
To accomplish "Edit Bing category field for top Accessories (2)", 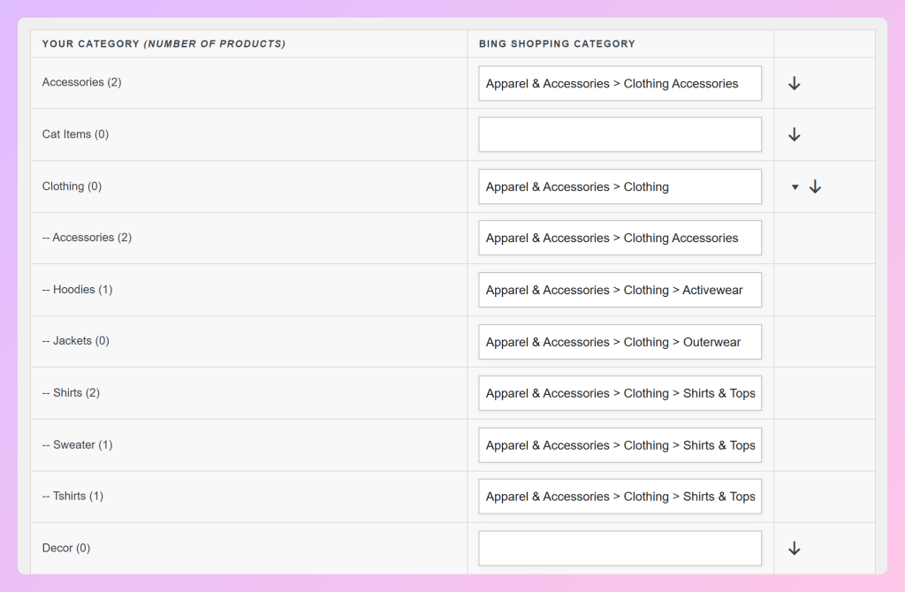I will (620, 83).
